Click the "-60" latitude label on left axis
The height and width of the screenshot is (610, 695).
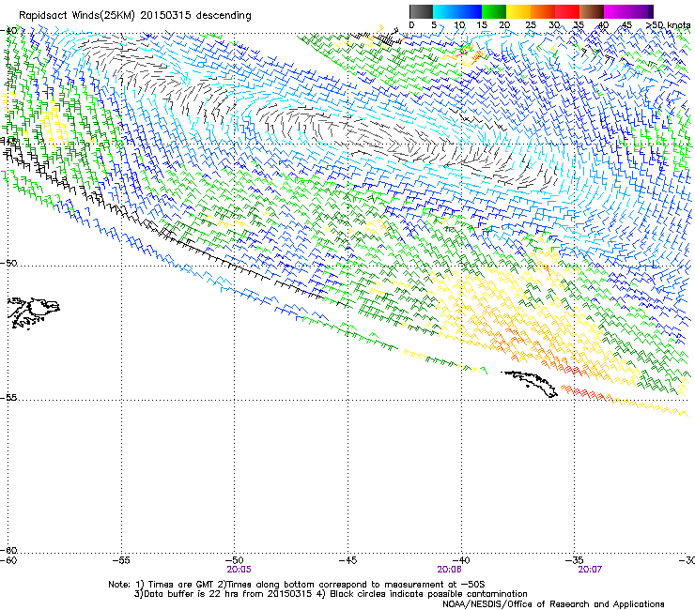click(8, 551)
